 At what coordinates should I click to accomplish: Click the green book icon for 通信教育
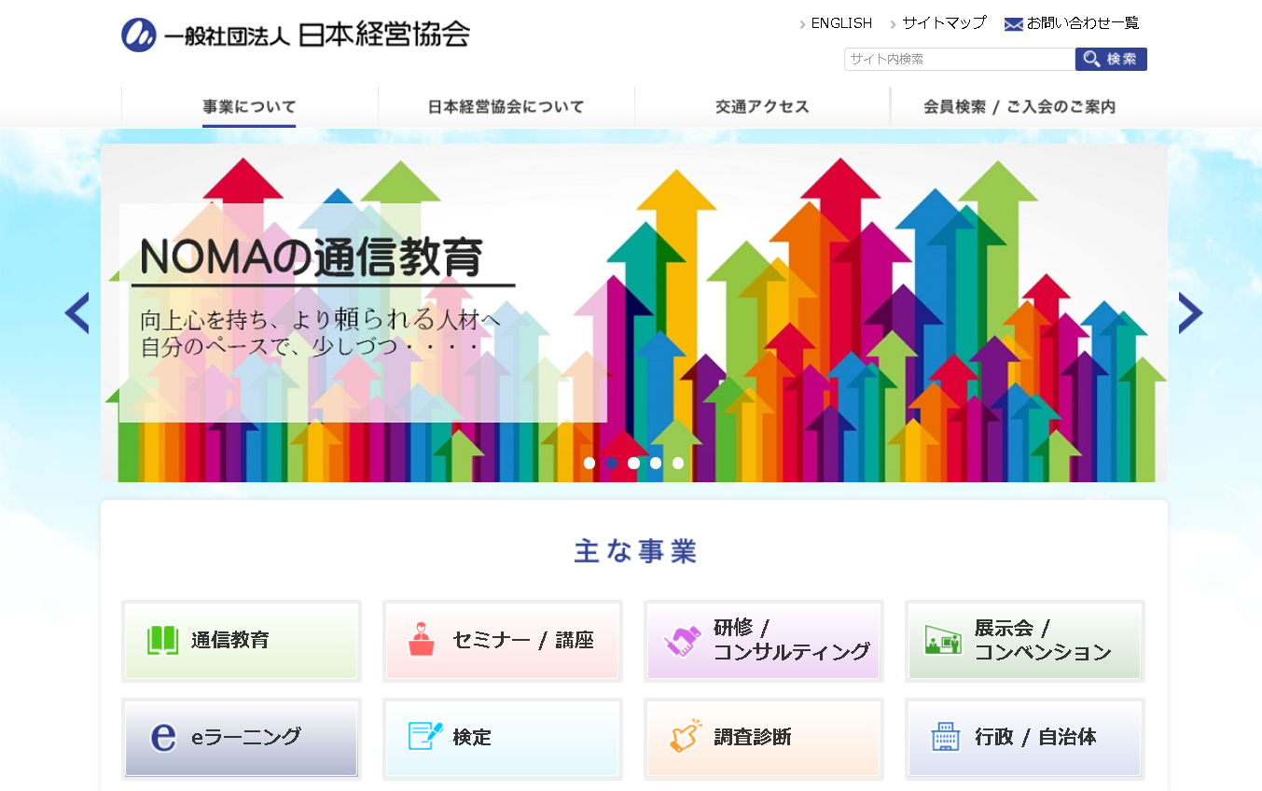tap(162, 640)
